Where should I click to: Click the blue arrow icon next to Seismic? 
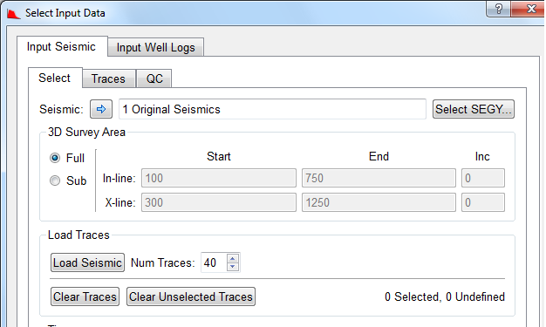point(101,109)
